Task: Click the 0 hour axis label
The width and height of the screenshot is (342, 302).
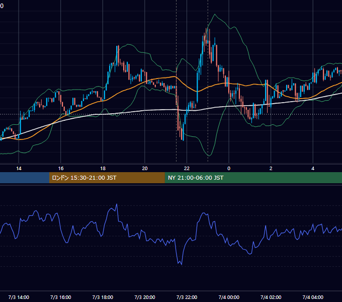Action: pyautogui.click(x=229, y=169)
